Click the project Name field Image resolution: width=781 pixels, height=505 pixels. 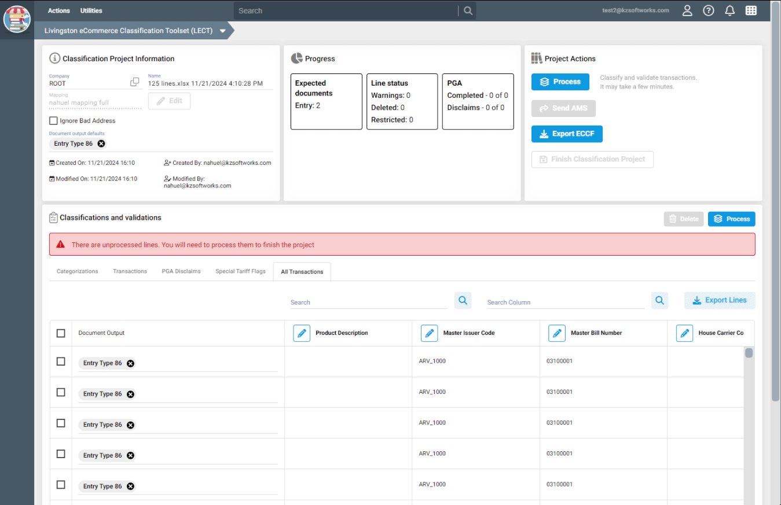(210, 83)
